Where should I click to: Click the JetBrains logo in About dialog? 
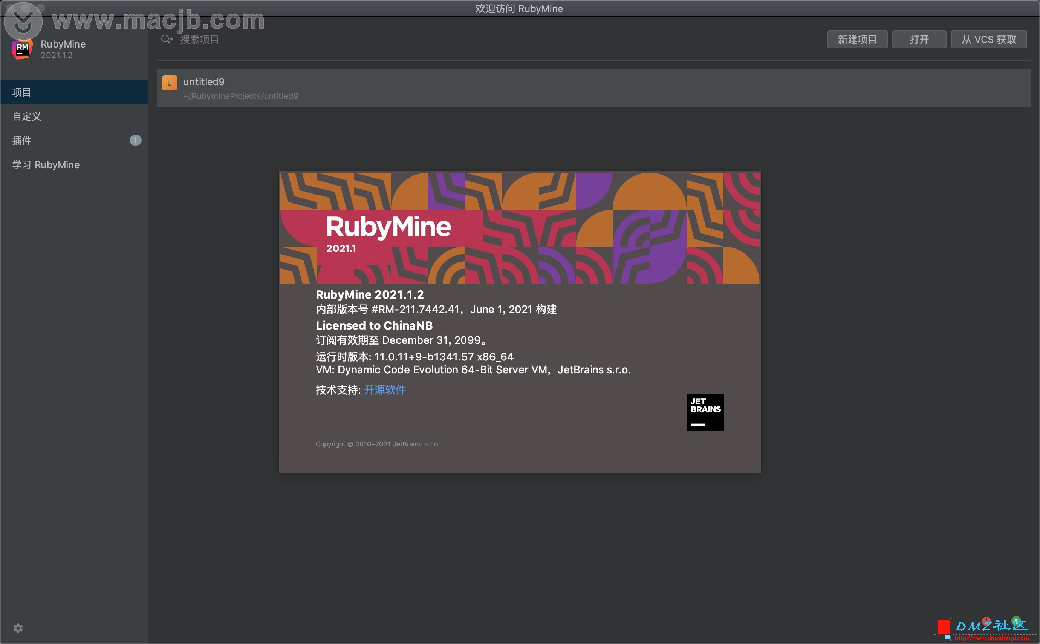705,412
